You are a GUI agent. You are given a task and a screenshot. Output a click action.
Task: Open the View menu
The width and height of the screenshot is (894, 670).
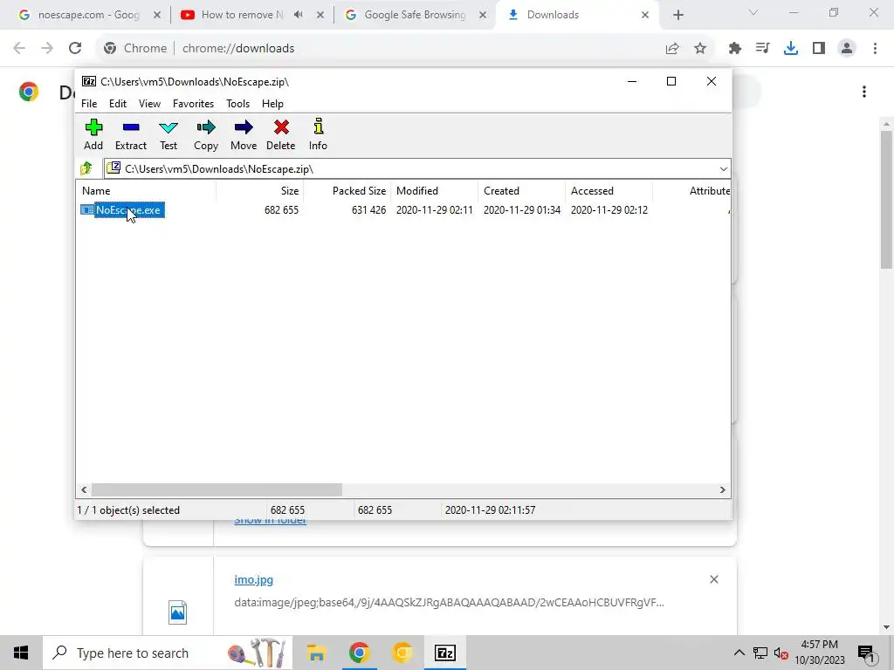tap(149, 104)
